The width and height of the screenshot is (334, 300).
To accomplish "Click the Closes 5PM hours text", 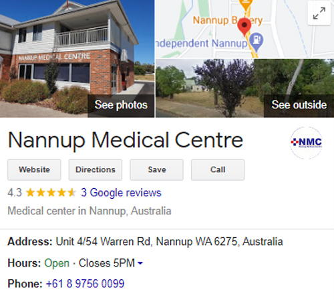I will coord(107,263).
